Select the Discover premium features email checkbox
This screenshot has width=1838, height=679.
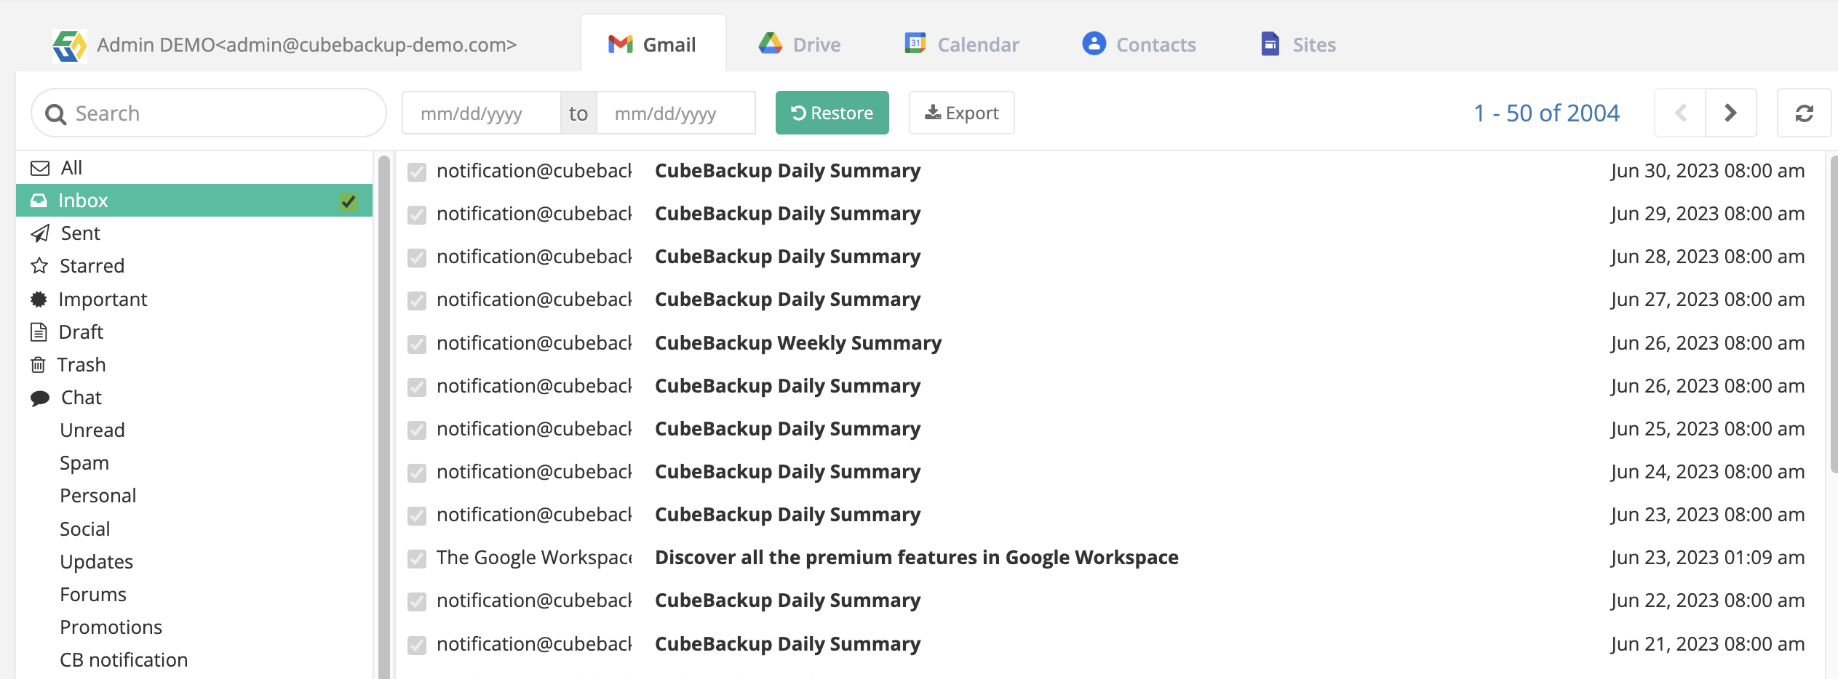tap(417, 558)
